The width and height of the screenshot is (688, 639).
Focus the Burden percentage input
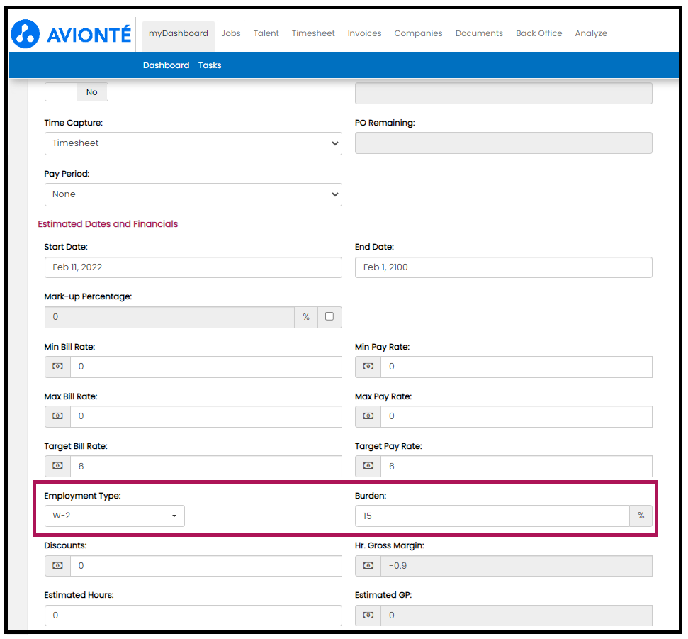coord(492,516)
